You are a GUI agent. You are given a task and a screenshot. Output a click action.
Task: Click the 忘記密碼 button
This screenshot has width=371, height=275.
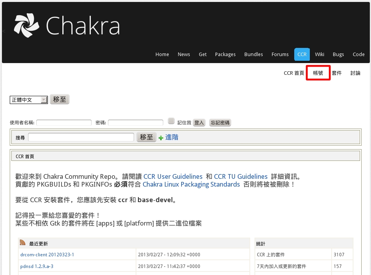pyautogui.click(x=220, y=122)
